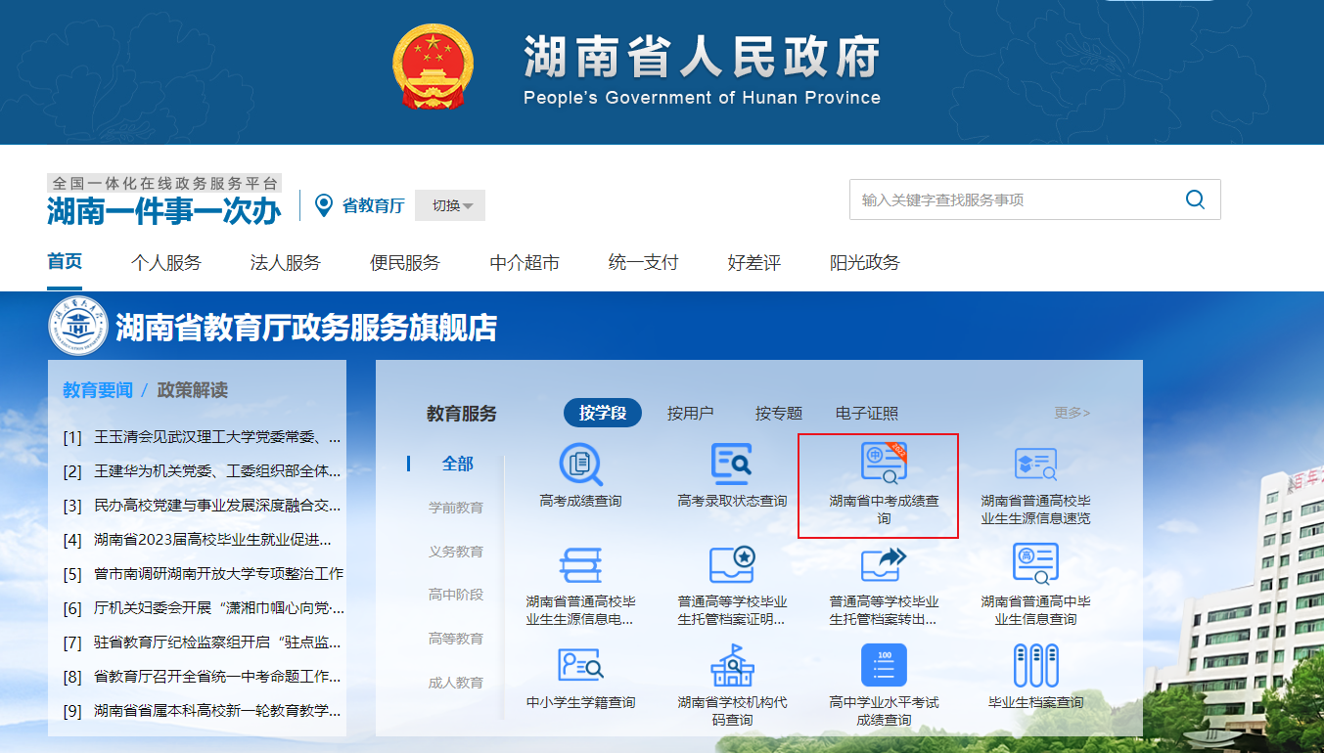The image size is (1324, 753).
Task: Open news item 1 about 王玉清
Action: click(203, 437)
